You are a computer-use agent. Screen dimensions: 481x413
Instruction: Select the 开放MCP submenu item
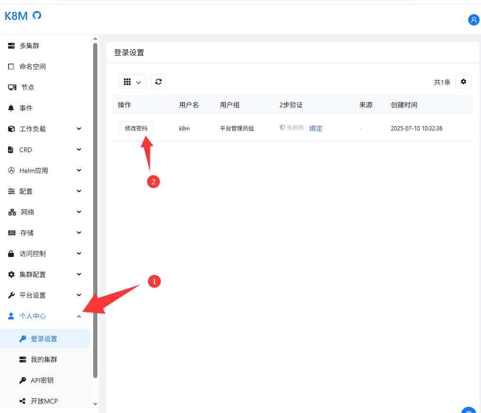click(45, 401)
